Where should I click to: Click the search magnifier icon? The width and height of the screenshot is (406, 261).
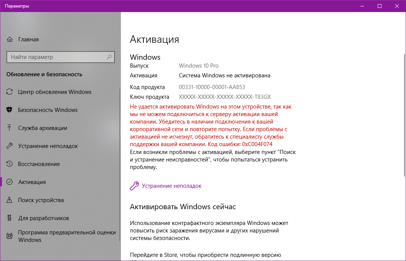[109, 57]
